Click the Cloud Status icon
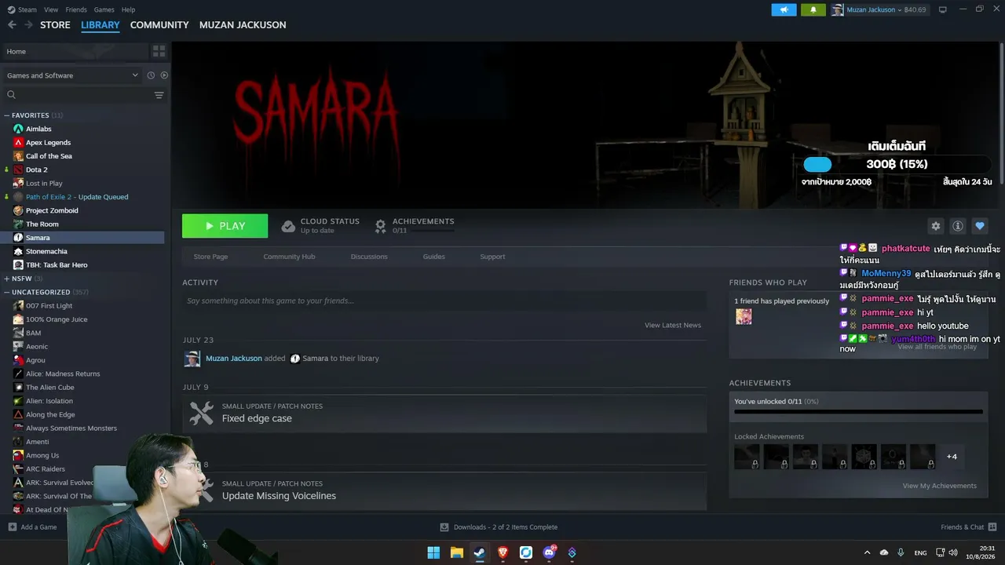 point(288,226)
